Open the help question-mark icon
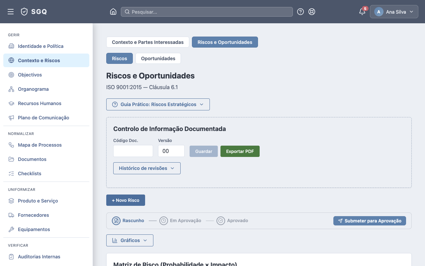This screenshot has width=425, height=266. [300, 12]
